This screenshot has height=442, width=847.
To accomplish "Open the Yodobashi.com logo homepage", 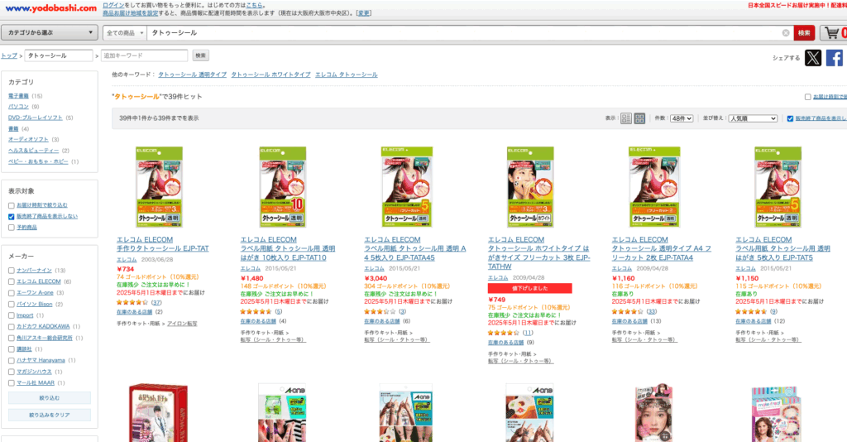I will pos(50,8).
